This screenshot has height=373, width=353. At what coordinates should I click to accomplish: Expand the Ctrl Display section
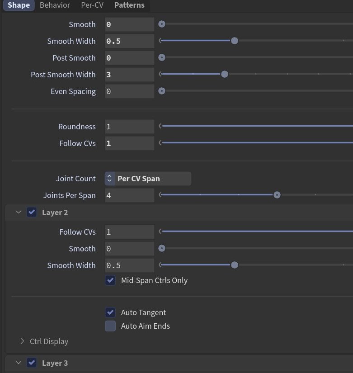(22, 341)
